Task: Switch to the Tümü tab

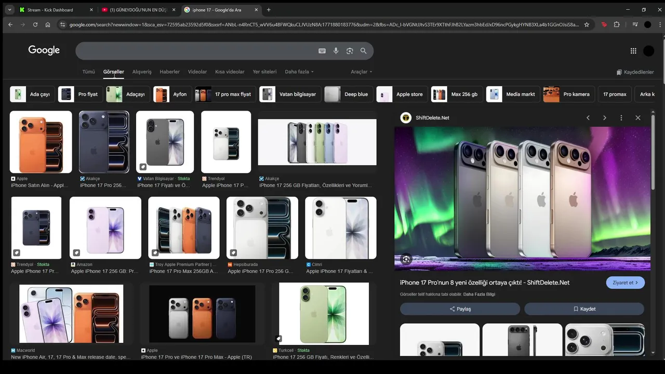Action: coord(88,72)
